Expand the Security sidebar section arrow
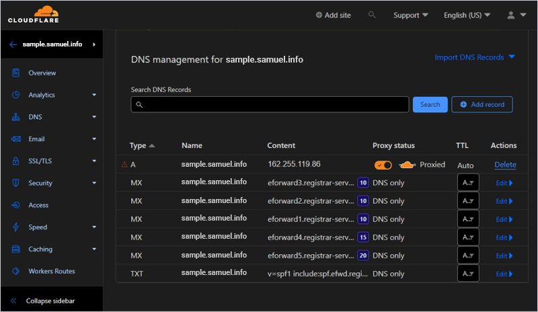The image size is (538, 312). pos(94,183)
